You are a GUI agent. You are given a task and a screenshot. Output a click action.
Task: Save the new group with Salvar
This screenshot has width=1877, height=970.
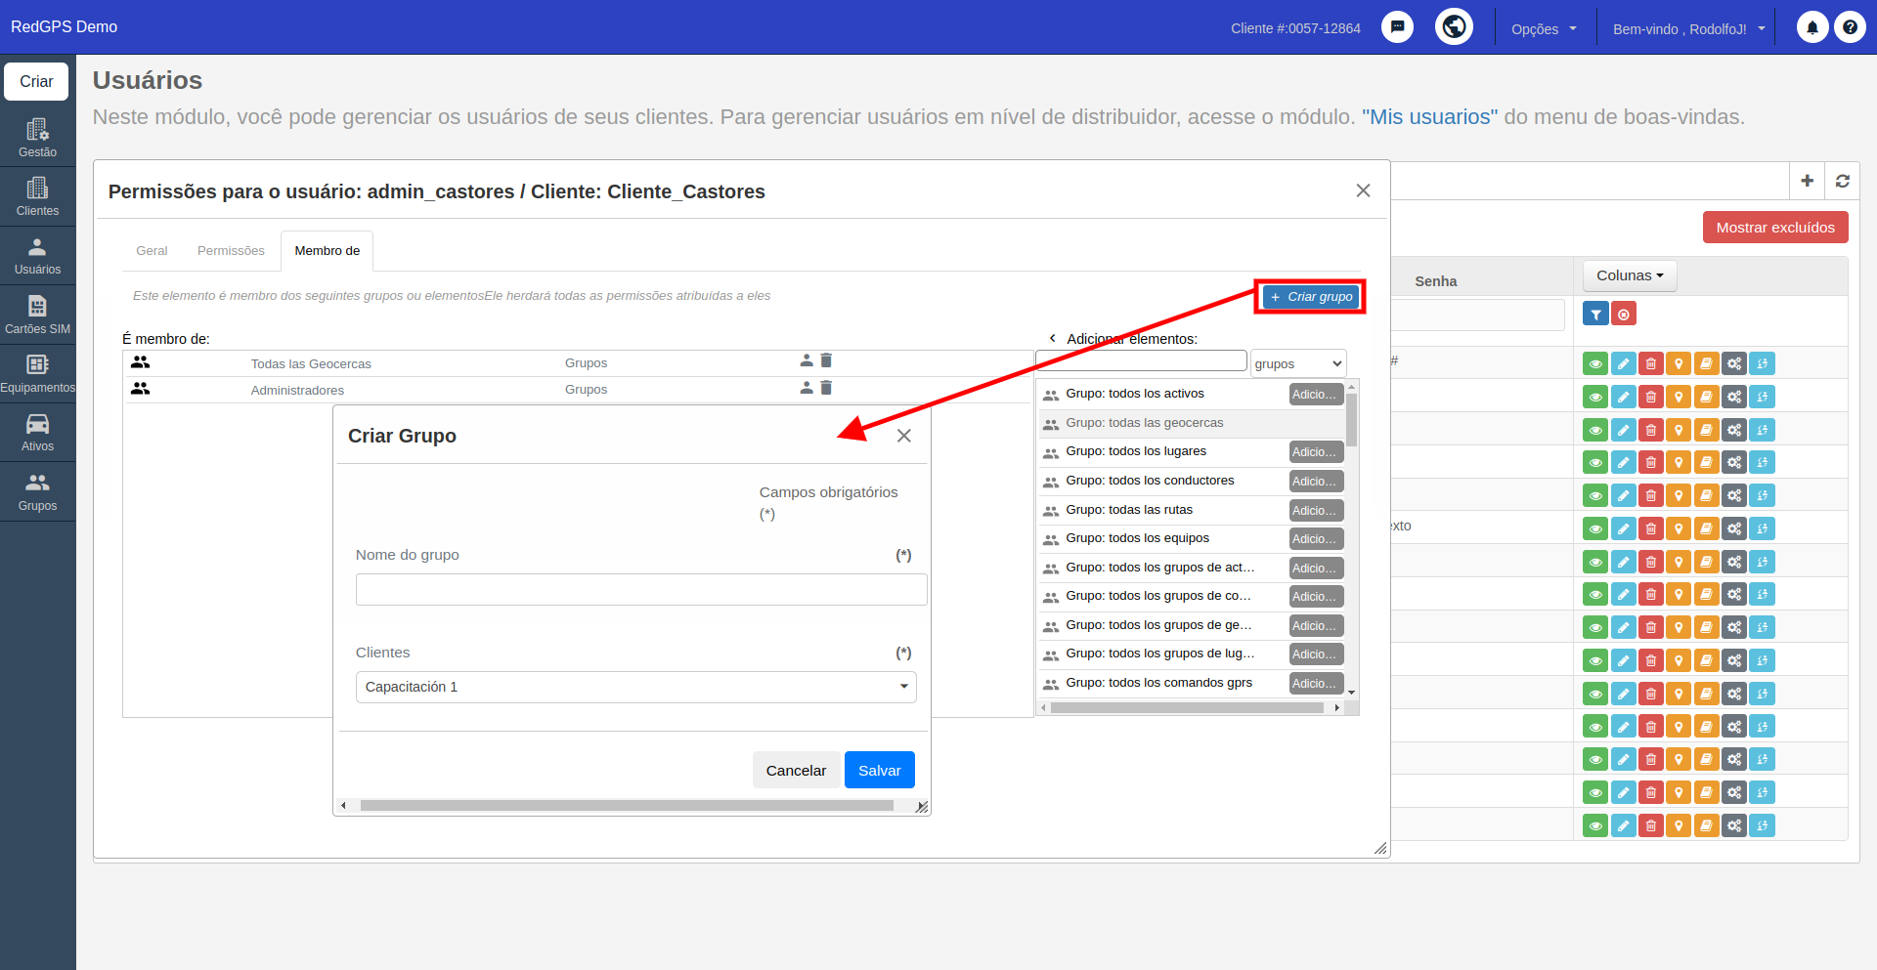[x=879, y=770]
